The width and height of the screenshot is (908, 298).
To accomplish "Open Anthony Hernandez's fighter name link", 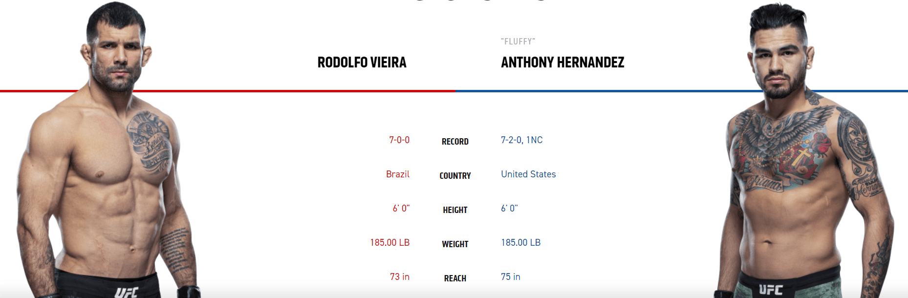I will click(562, 63).
